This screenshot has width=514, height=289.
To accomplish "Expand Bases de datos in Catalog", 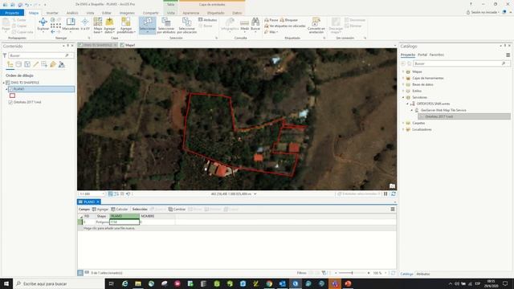I will (403, 84).
